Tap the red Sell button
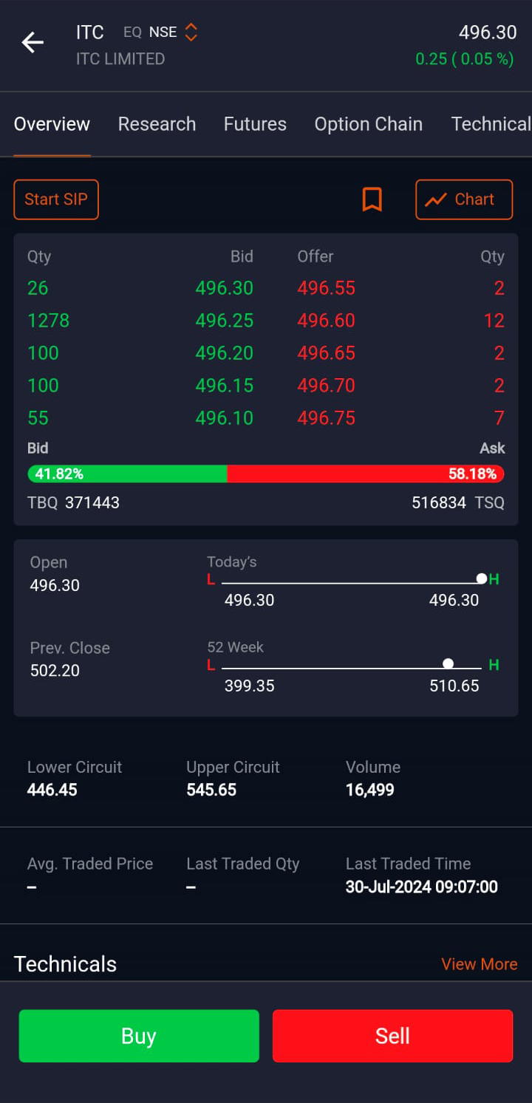 click(392, 1036)
